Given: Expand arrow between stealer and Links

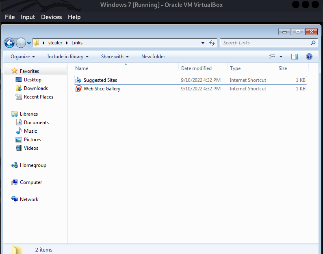Looking at the screenshot, I should (67, 43).
